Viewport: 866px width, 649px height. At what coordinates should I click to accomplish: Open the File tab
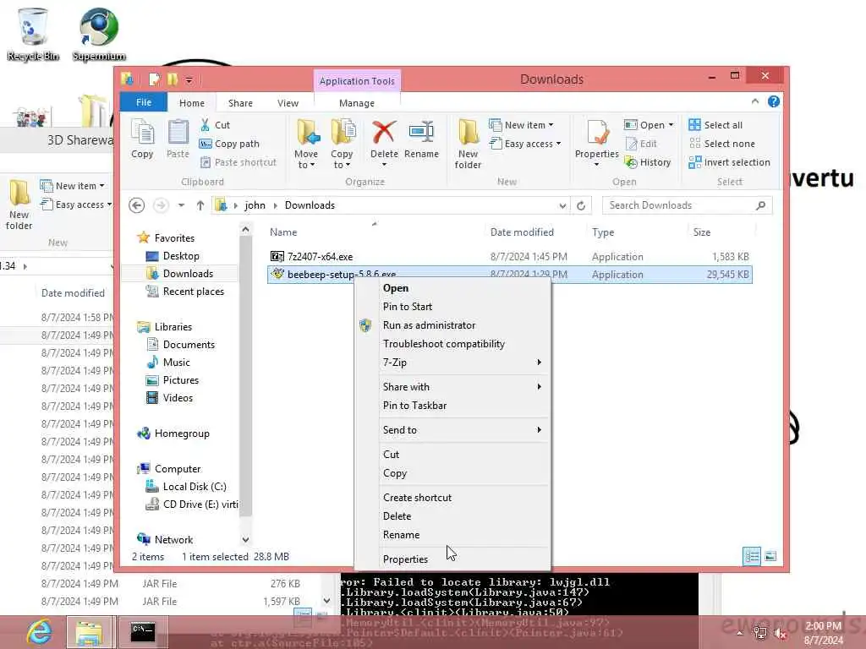tap(144, 102)
